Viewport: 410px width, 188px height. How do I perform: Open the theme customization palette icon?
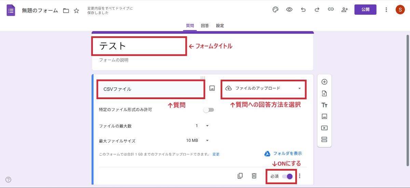tap(275, 10)
